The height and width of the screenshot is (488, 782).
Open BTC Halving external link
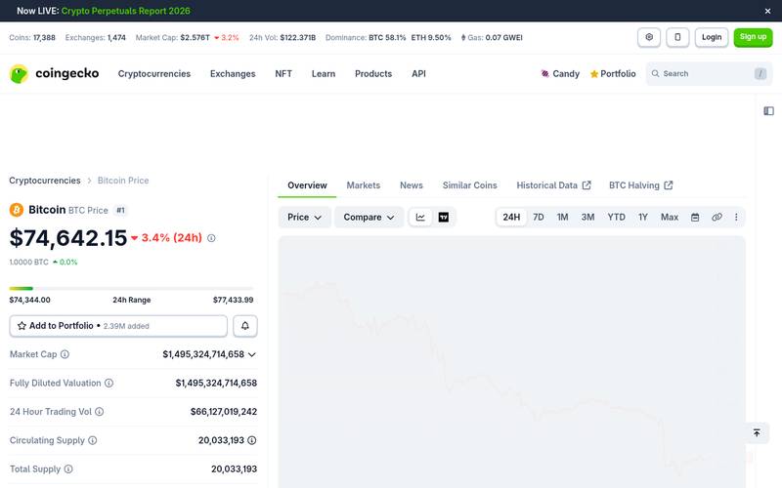click(x=640, y=185)
